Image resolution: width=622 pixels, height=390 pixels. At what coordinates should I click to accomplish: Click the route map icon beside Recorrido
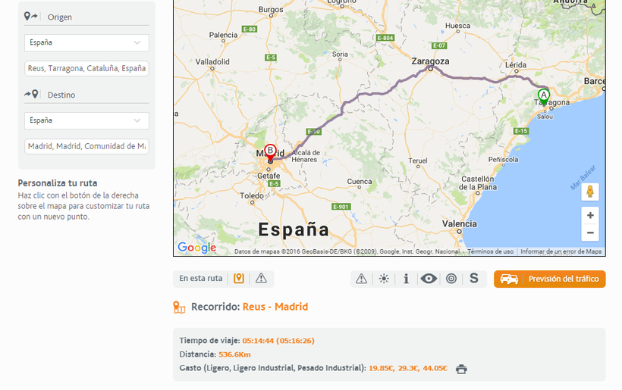(x=179, y=307)
